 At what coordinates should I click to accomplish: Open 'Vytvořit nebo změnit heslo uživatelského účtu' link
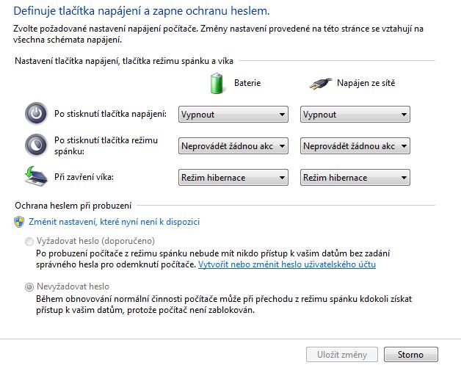[286, 264]
